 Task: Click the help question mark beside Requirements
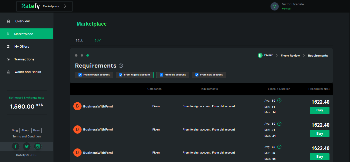121,66
